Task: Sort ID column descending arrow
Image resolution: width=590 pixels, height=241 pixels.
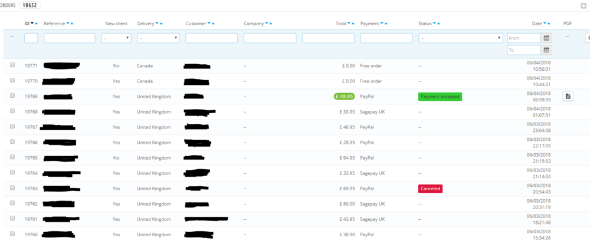Action: (x=32, y=24)
